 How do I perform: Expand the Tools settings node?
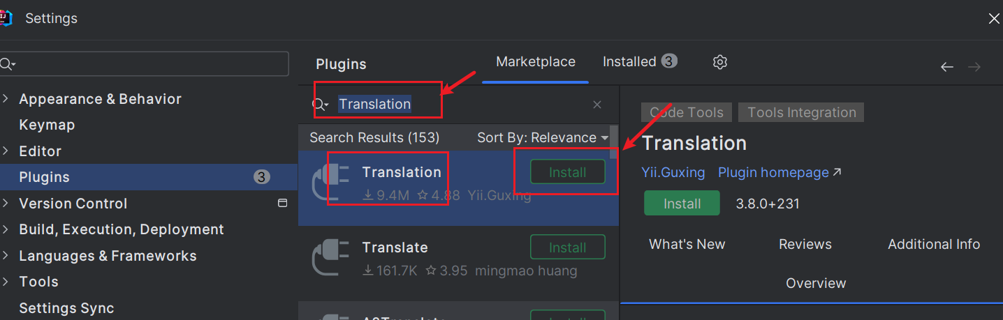point(6,282)
